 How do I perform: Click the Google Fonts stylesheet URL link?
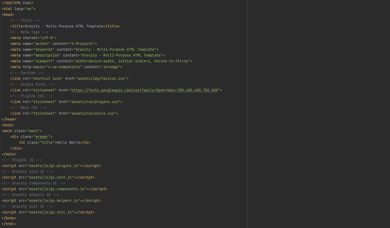coord(144,90)
